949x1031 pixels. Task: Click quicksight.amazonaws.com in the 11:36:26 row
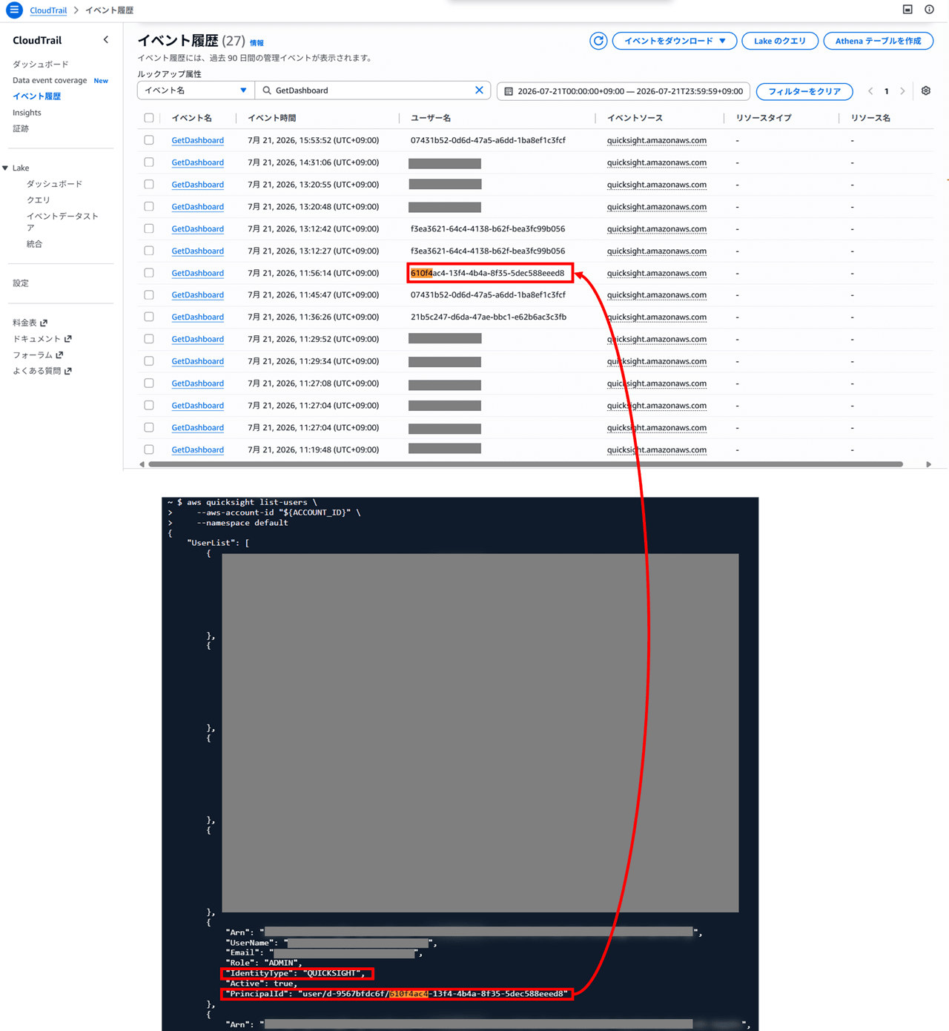[x=657, y=317]
